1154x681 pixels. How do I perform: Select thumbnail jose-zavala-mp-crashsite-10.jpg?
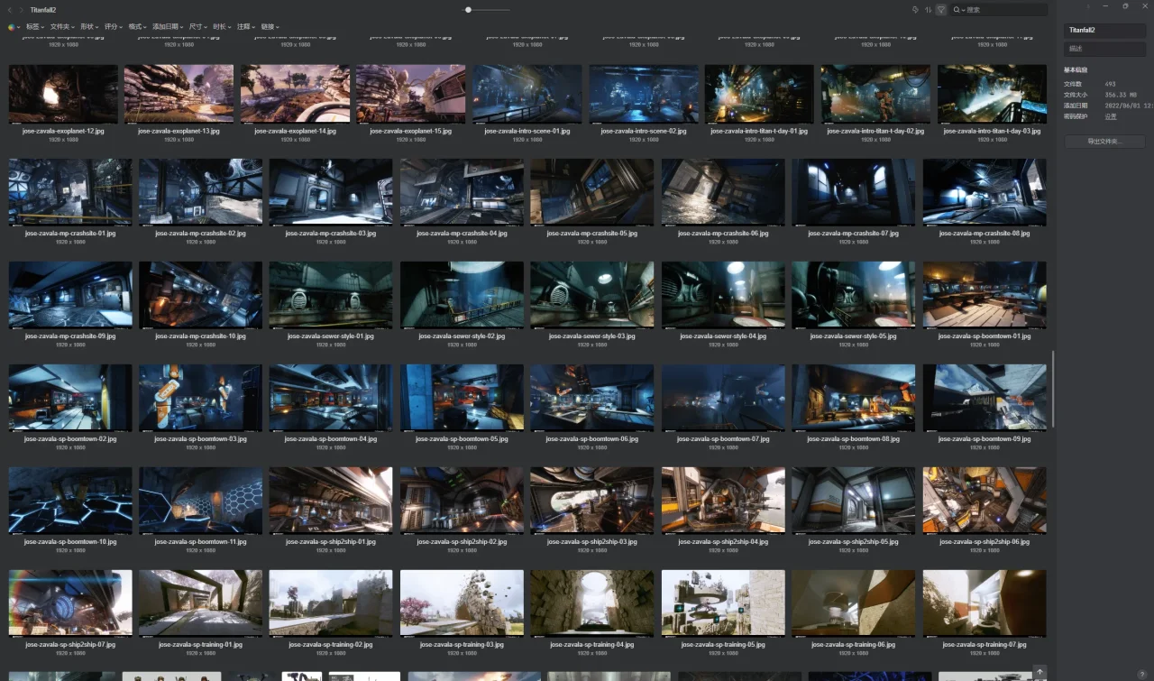coord(201,295)
